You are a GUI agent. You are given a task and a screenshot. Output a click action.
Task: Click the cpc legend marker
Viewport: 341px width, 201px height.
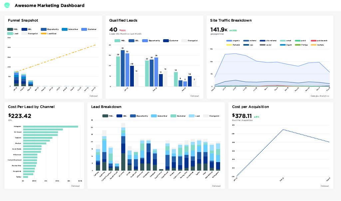point(245,44)
